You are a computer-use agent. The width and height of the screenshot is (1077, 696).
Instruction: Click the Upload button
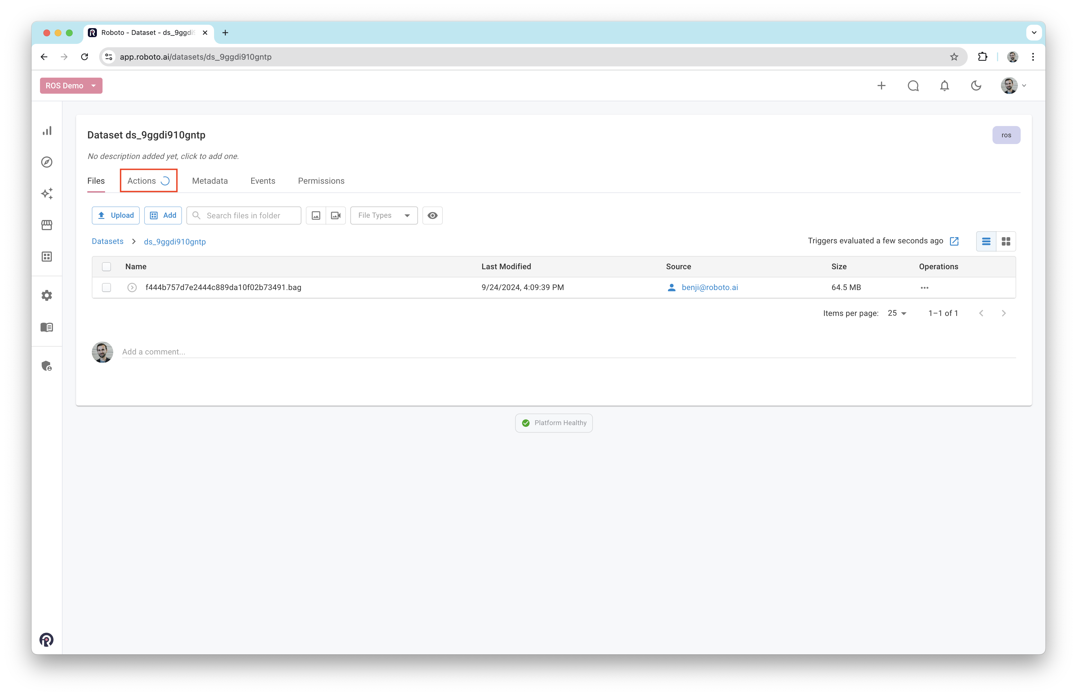tap(116, 215)
